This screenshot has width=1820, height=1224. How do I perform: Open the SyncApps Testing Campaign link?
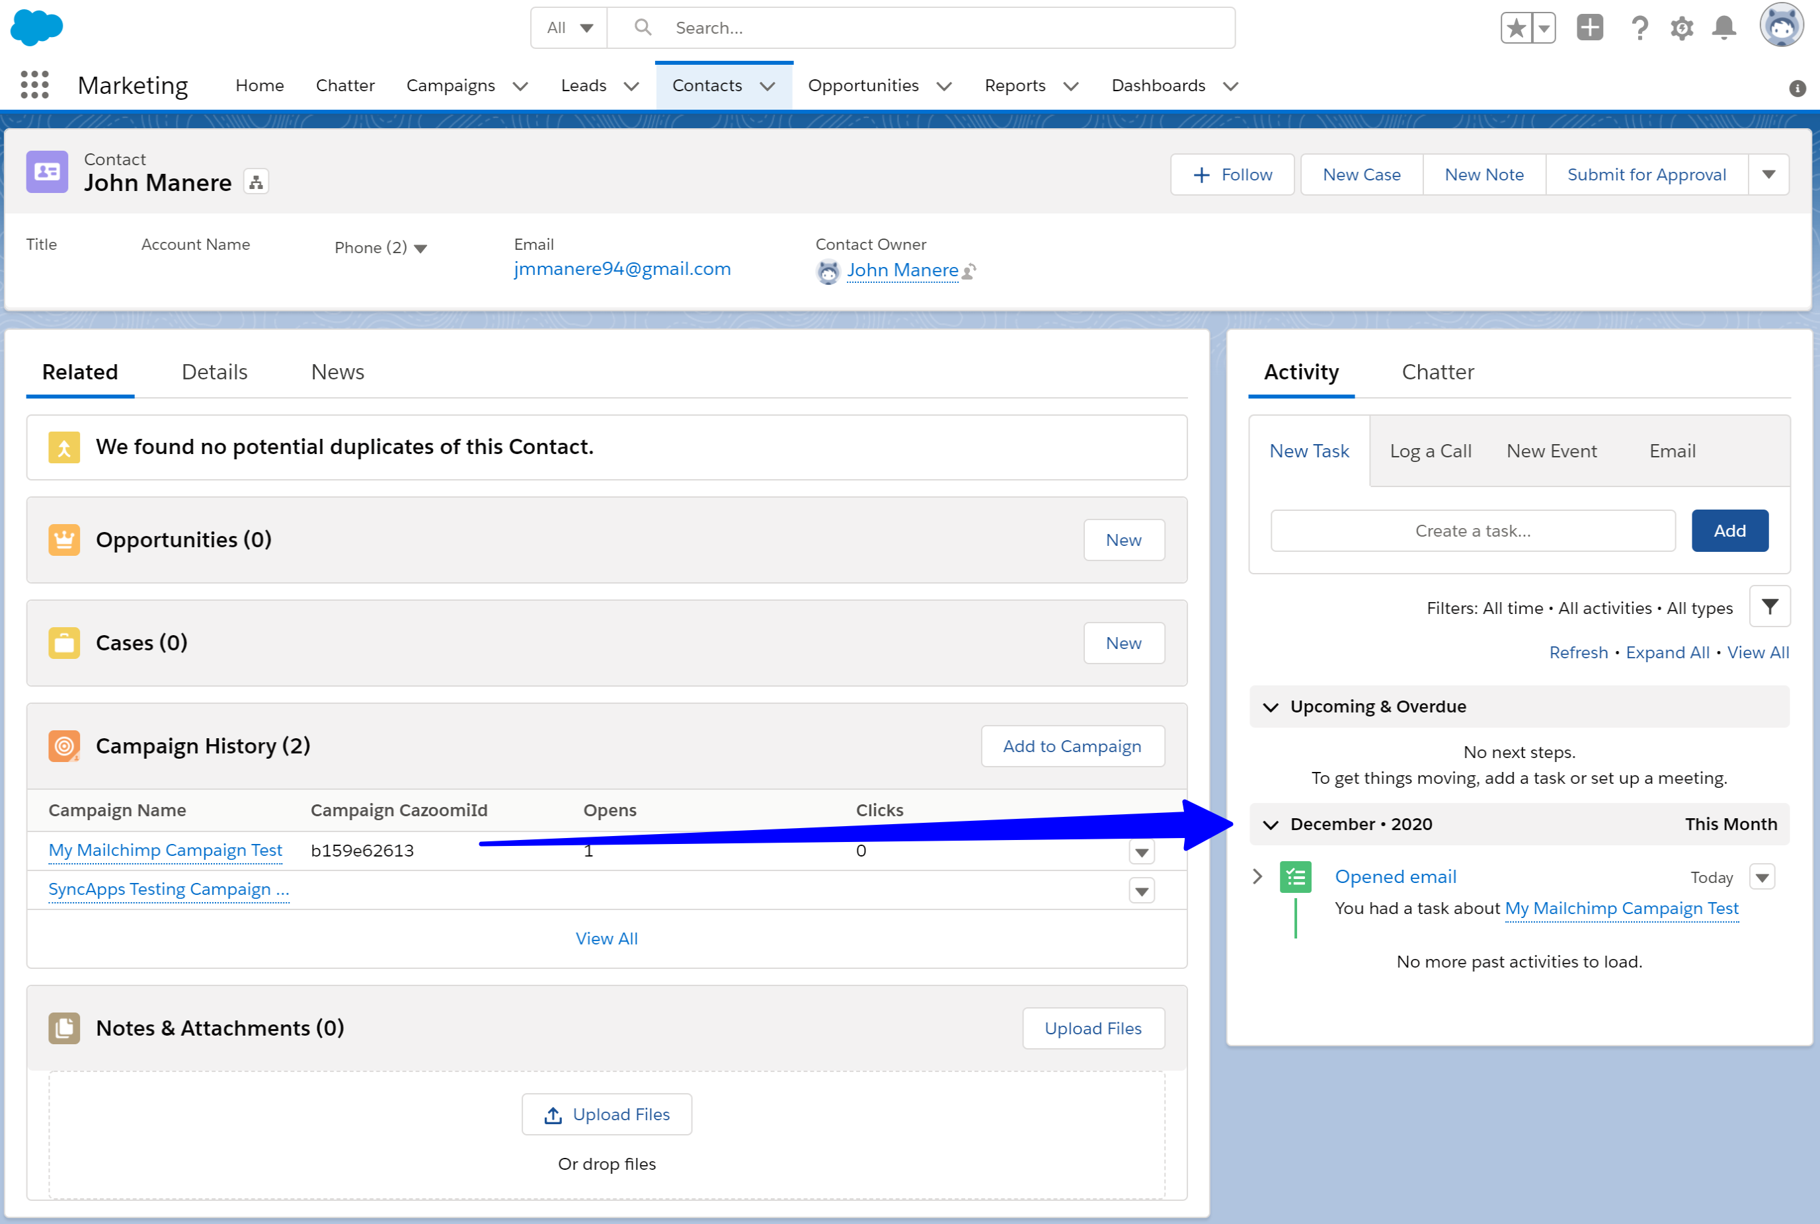(x=169, y=889)
